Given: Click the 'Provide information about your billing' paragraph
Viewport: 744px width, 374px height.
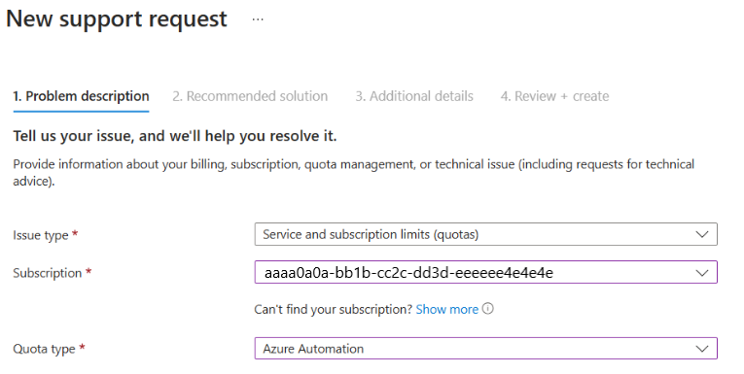Looking at the screenshot, I should pos(353,173).
